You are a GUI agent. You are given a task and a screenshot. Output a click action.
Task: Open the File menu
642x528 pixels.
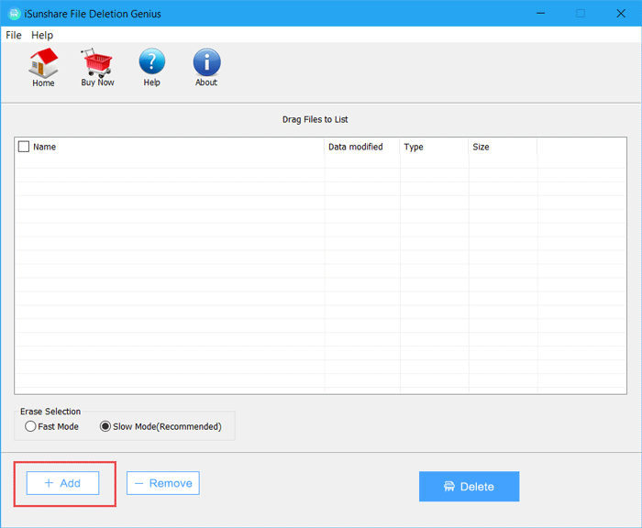[14, 35]
